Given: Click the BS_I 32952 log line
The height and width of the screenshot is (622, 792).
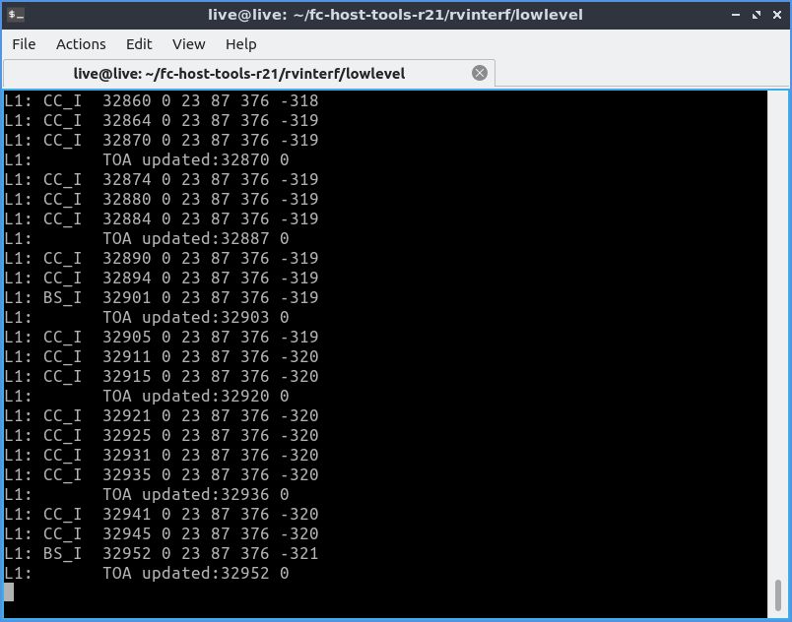Looking at the screenshot, I should [162, 553].
